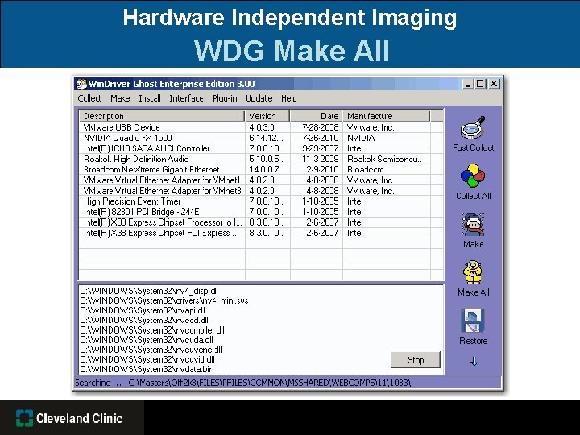Click the nvapi.dll log line
The height and width of the screenshot is (435, 580).
click(143, 310)
